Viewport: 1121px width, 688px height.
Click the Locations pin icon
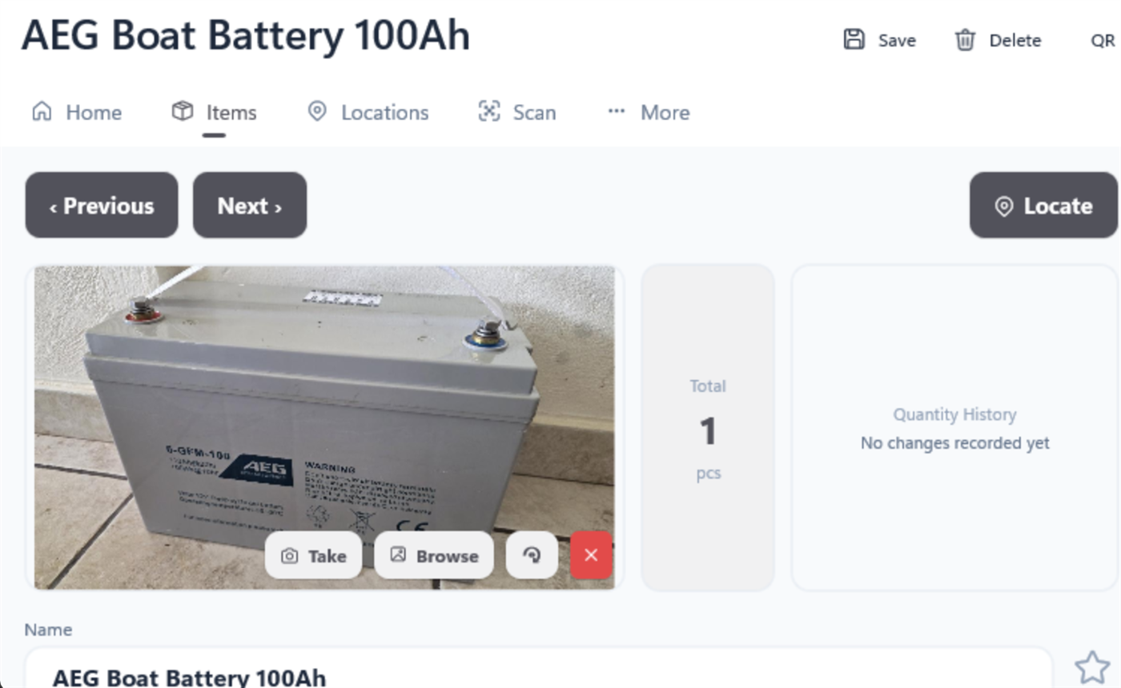point(317,111)
